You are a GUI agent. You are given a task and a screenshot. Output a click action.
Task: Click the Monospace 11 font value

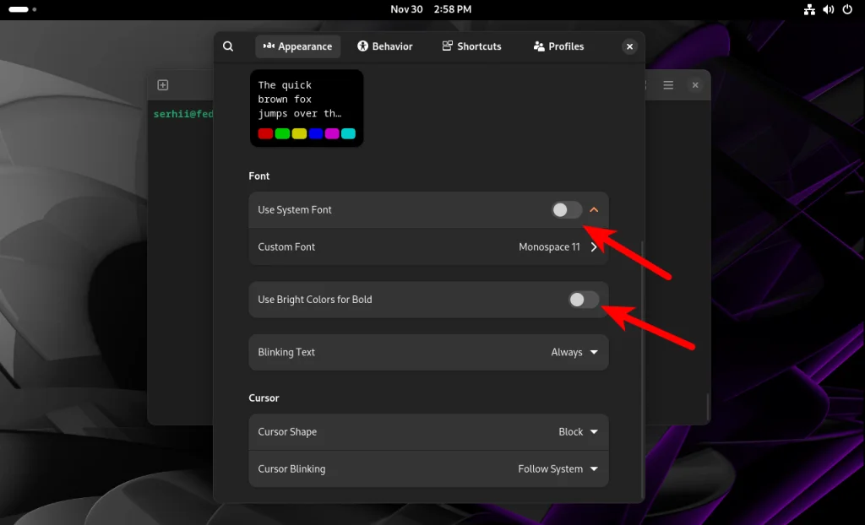[549, 247]
